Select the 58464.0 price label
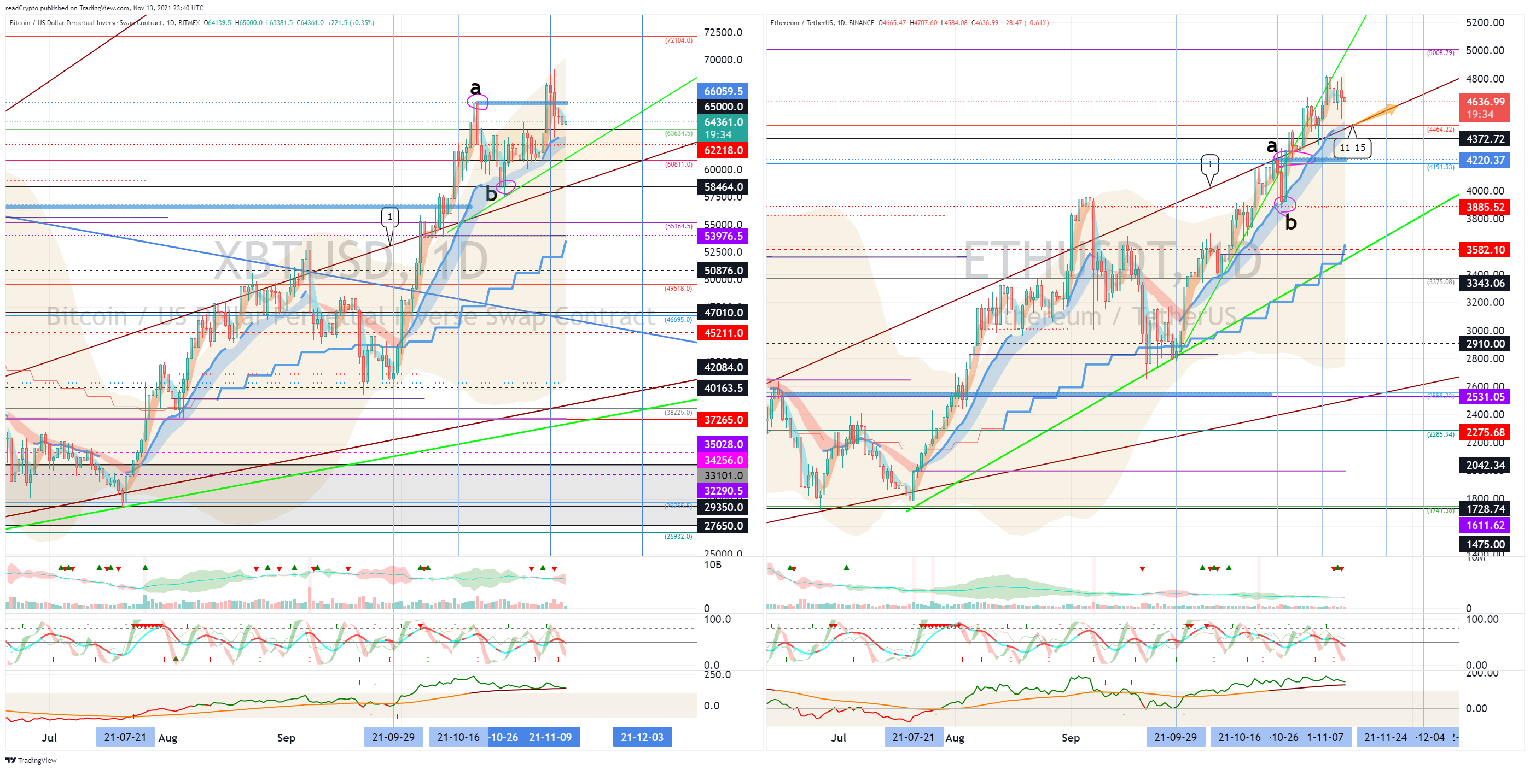The width and height of the screenshot is (1530, 770). [722, 187]
